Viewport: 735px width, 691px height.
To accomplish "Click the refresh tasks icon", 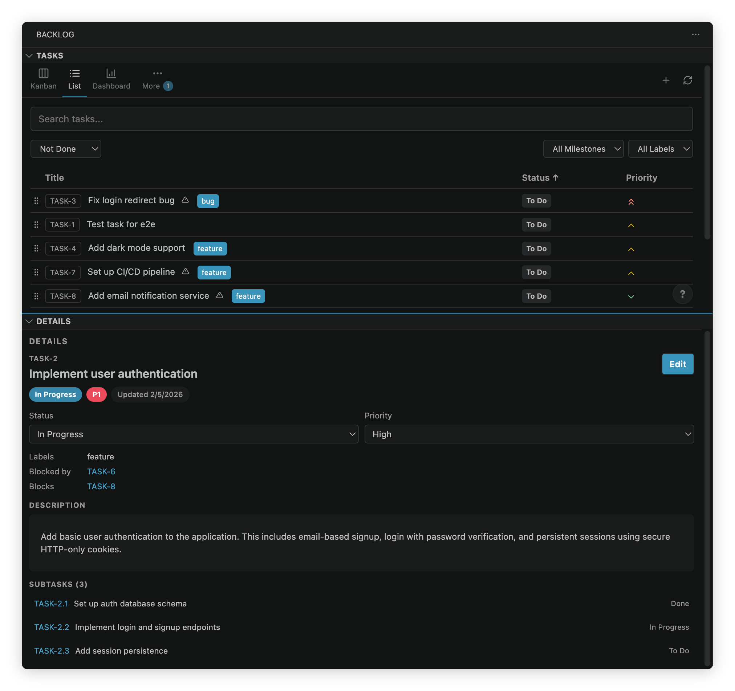I will coord(687,80).
